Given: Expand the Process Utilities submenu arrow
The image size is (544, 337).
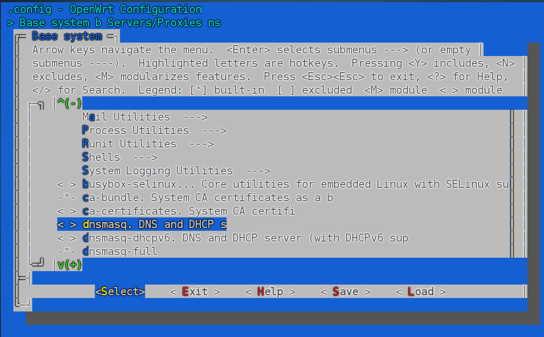Looking at the screenshot, I should (x=214, y=130).
